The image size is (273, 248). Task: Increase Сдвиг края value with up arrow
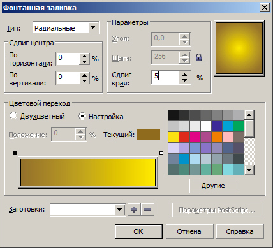(184, 75)
